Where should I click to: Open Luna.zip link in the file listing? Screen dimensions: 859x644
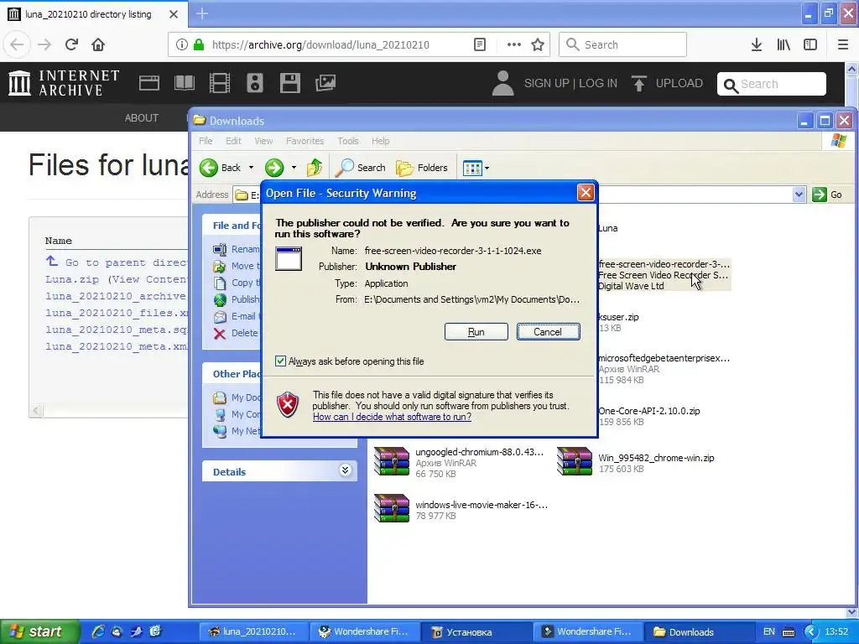point(72,279)
